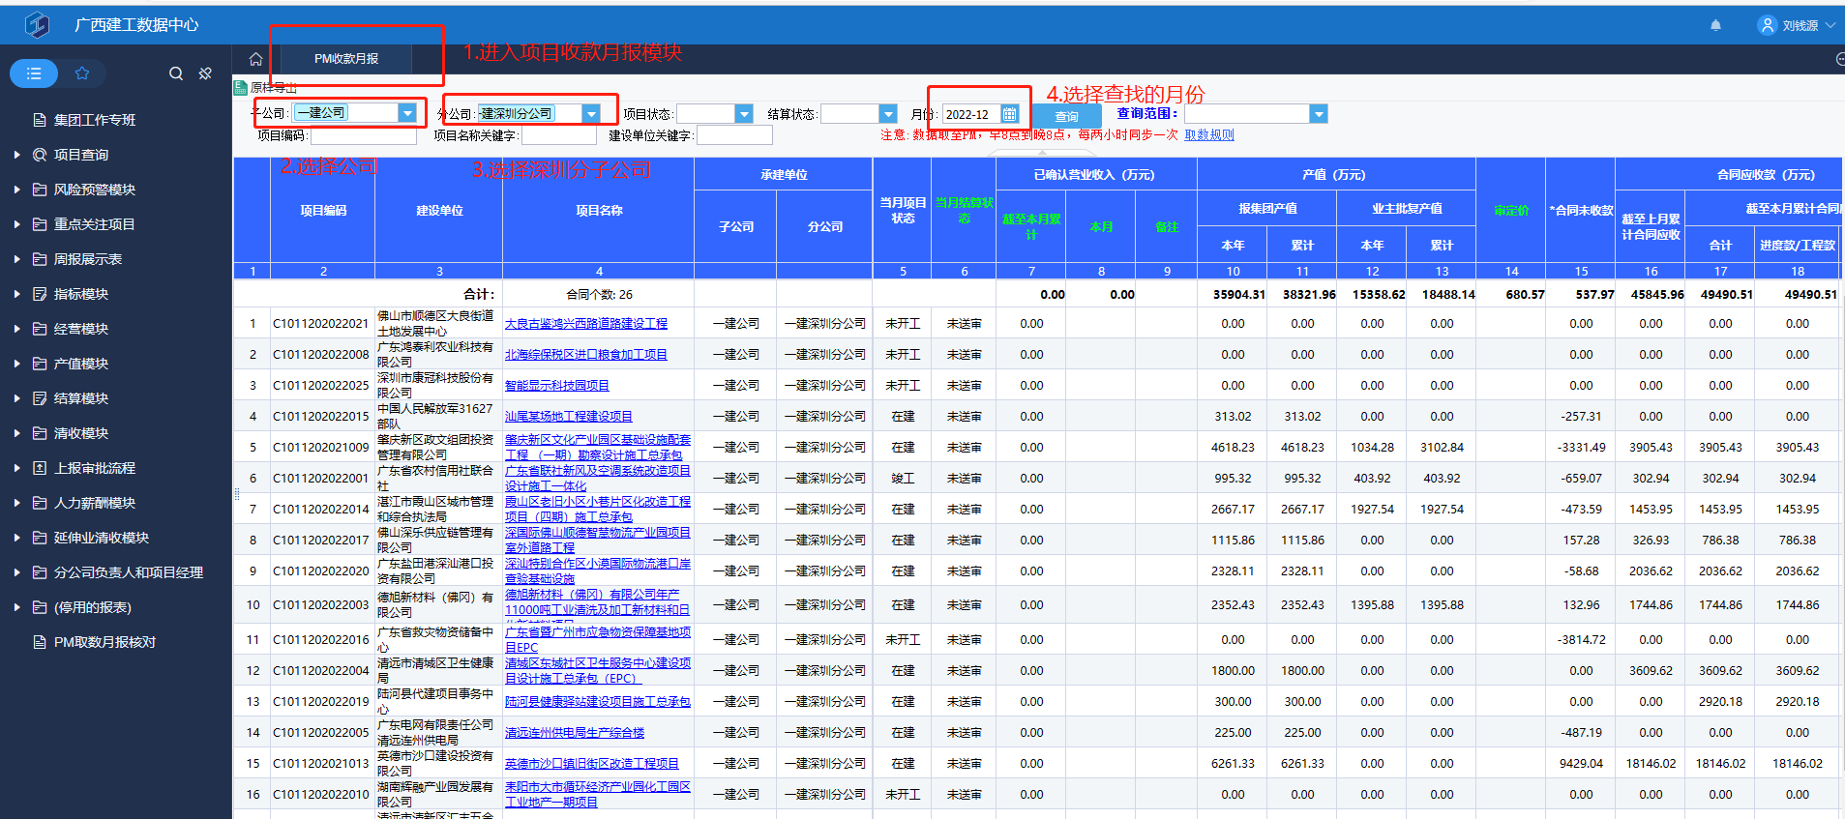
Task: Click the 建设单位关键字 input field
Action: coord(734,136)
